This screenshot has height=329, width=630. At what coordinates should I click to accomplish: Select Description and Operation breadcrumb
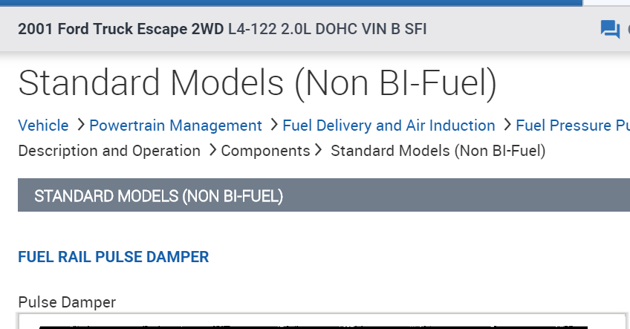click(109, 151)
